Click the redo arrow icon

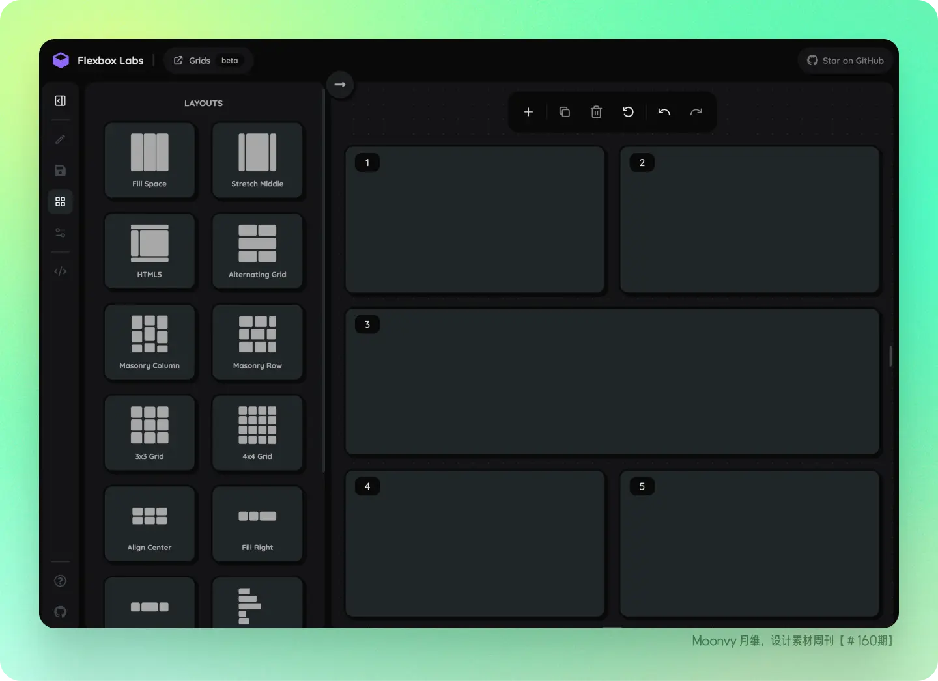(x=696, y=112)
